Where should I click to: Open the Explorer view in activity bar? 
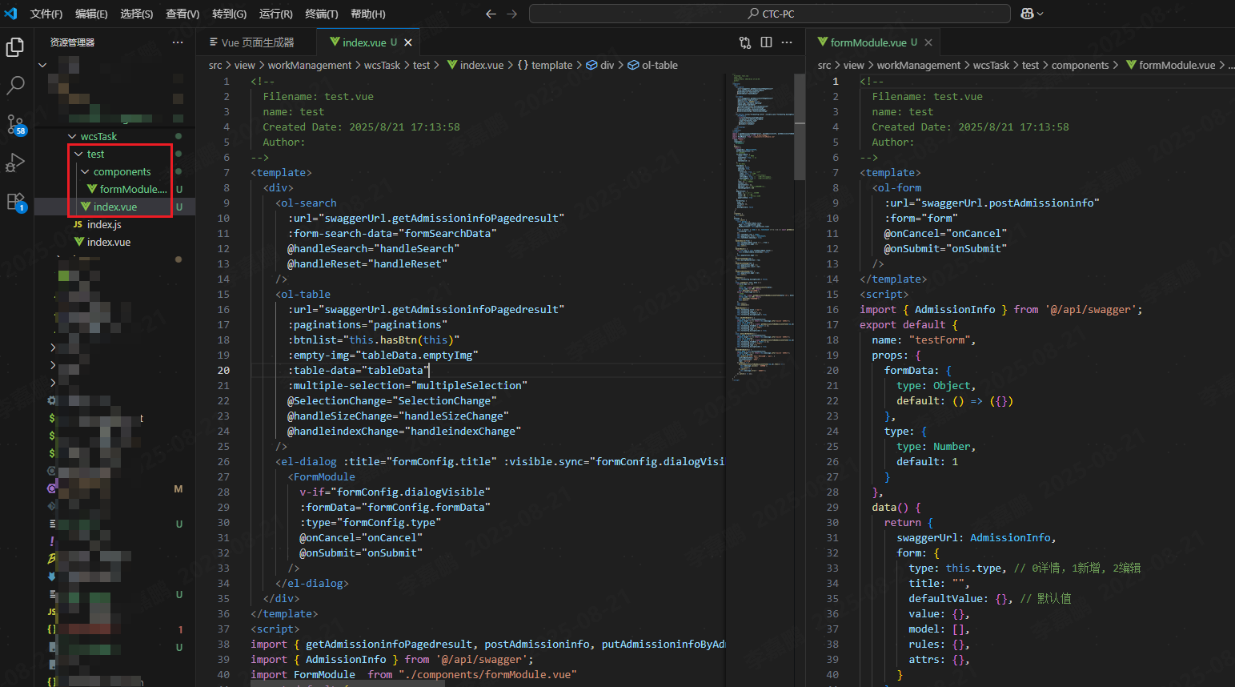(15, 47)
